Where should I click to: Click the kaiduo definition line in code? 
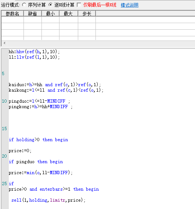point(55,85)
